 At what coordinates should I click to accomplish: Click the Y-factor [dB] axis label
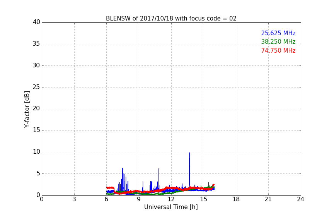click(27, 109)
